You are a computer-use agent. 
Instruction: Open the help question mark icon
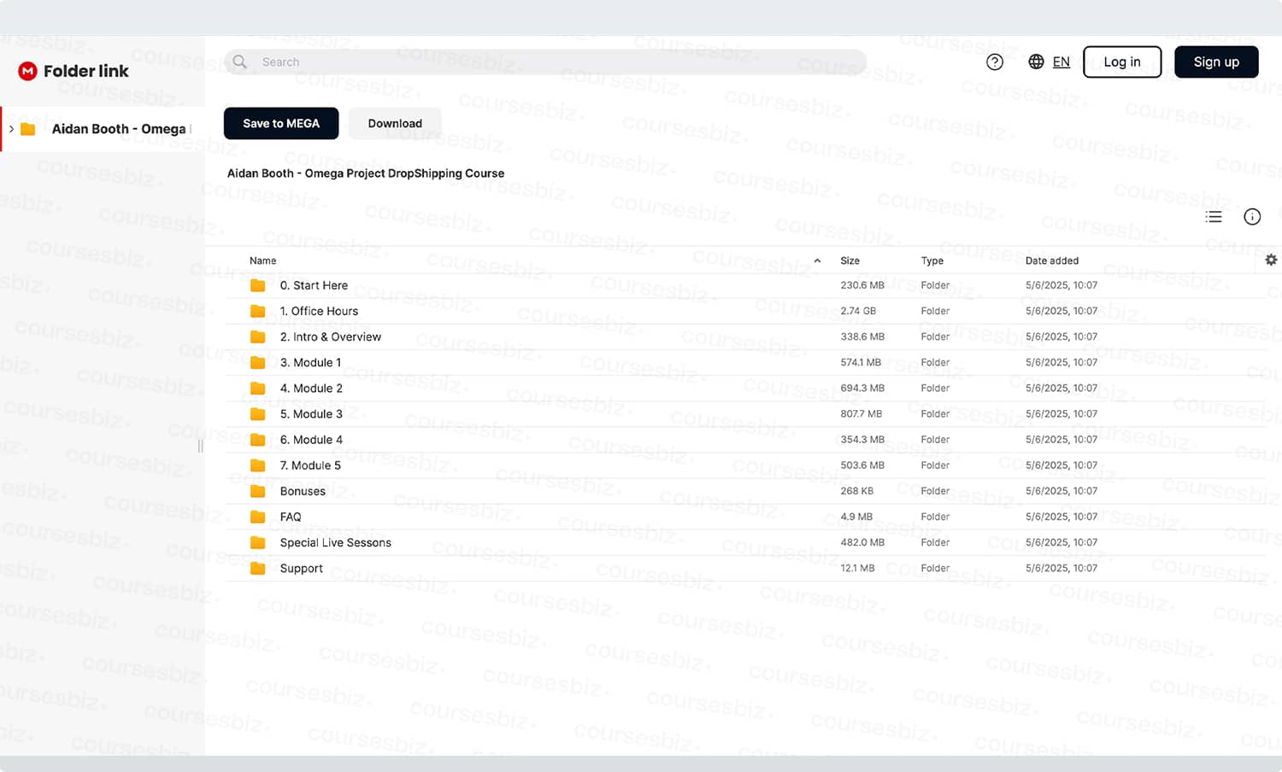click(995, 61)
